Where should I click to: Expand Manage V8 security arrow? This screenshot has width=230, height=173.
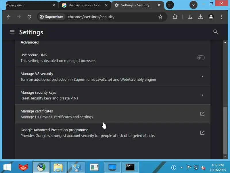pyautogui.click(x=202, y=76)
